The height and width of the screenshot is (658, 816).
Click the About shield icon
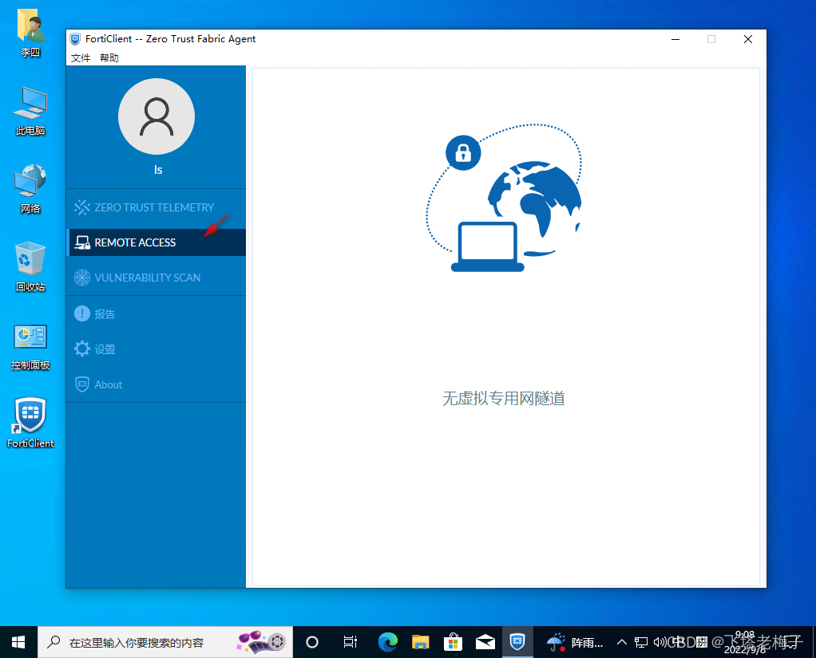click(81, 384)
